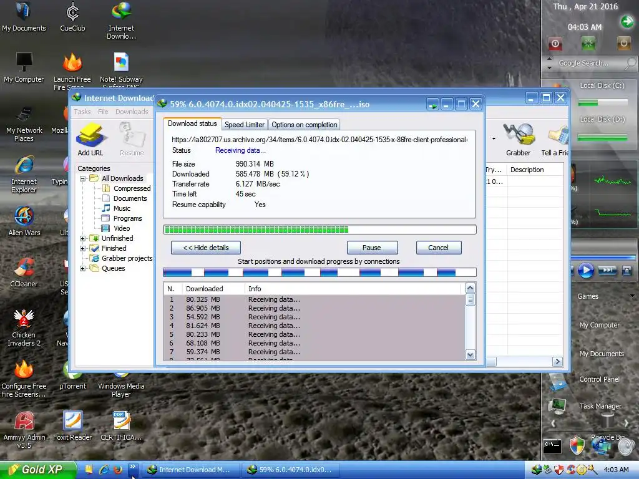Click the system tray IDM icon
639x479 pixels.
click(x=536, y=470)
